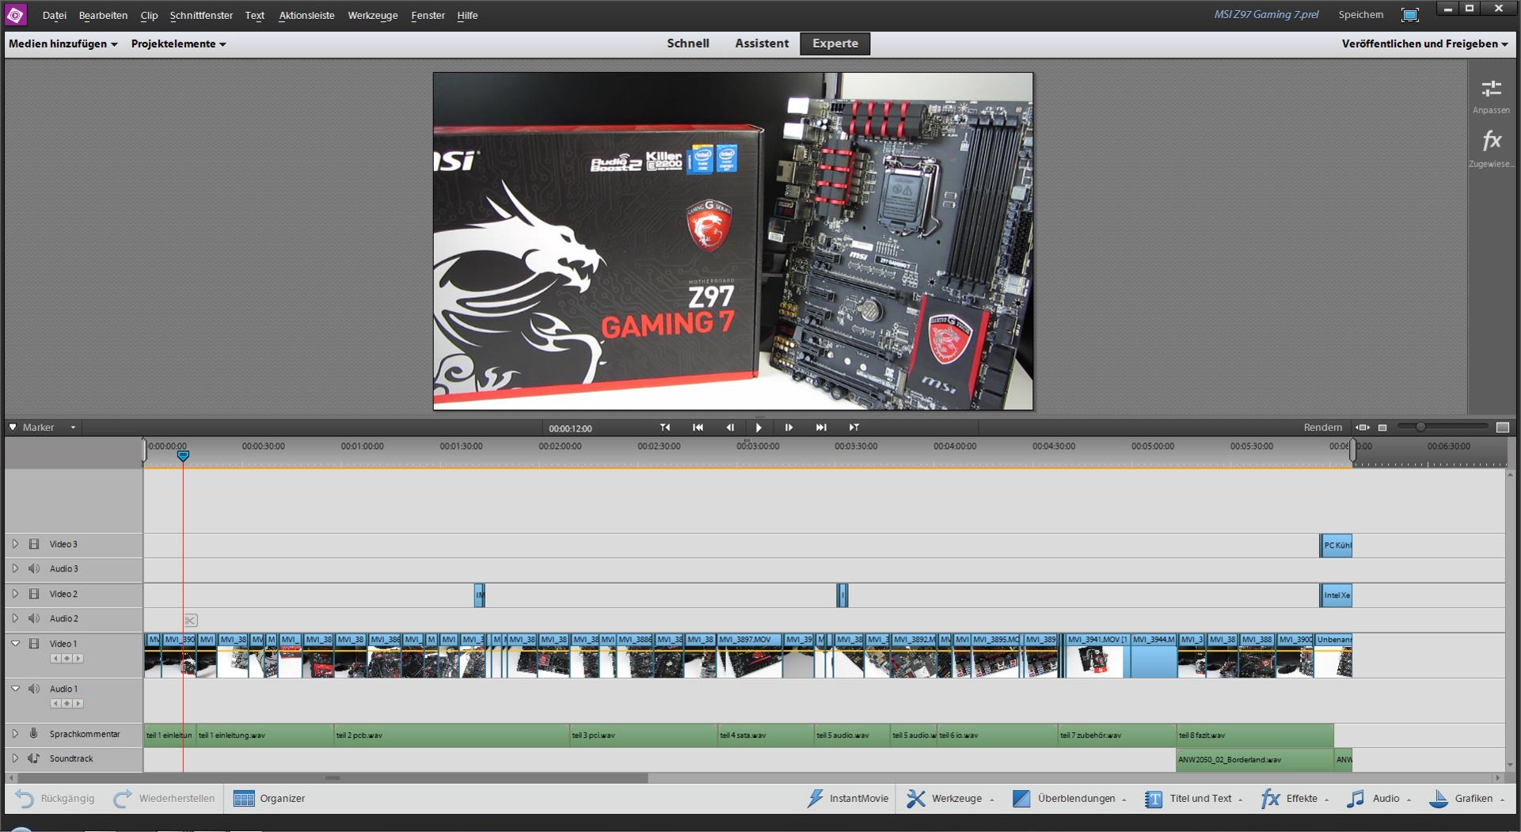Click the timeline zoom-in icon

tap(1503, 427)
